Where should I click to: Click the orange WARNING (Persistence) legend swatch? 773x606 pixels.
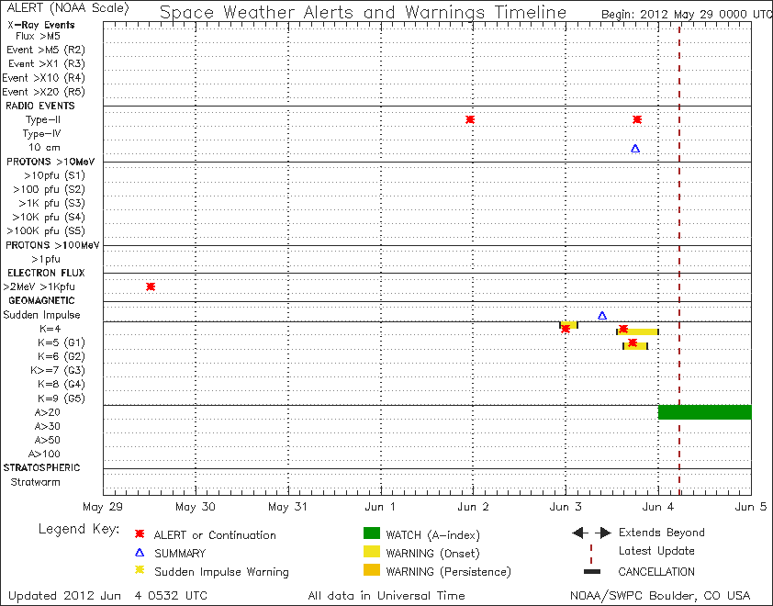pyautogui.click(x=371, y=571)
